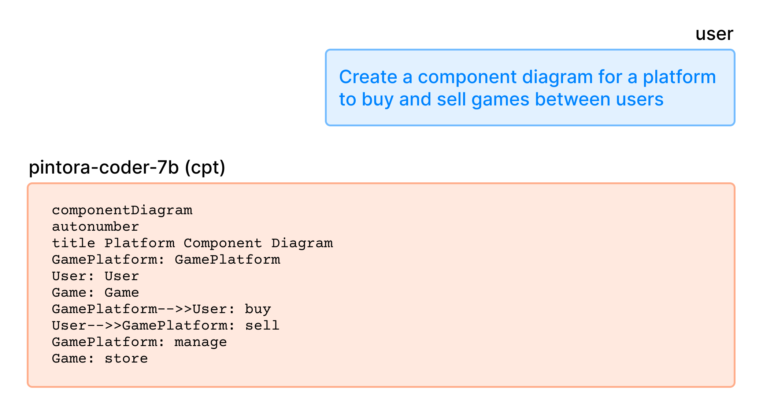
Task: Click the 'Game: store' code line
Action: (100, 359)
